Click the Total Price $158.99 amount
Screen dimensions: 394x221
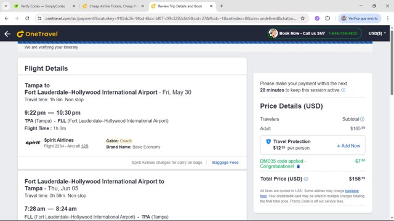357,179
